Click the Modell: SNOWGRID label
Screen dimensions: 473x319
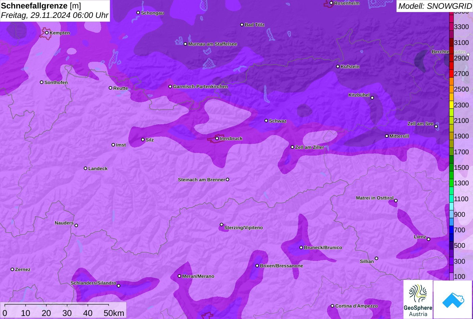[435, 6]
